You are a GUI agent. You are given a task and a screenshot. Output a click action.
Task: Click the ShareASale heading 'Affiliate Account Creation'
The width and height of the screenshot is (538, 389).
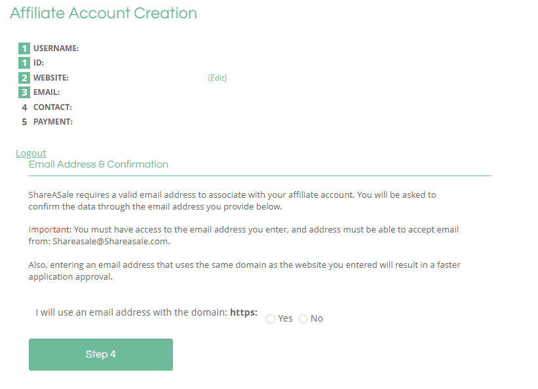103,13
